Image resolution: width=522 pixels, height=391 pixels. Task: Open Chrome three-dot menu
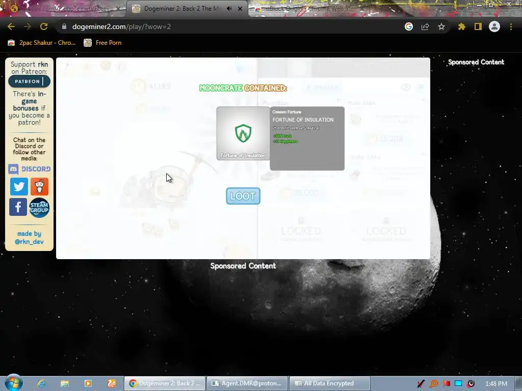511,26
